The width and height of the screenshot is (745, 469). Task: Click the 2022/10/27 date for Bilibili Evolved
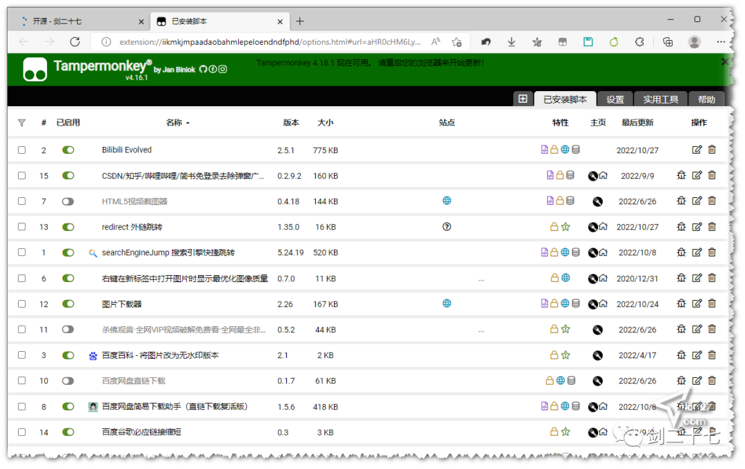coord(637,150)
